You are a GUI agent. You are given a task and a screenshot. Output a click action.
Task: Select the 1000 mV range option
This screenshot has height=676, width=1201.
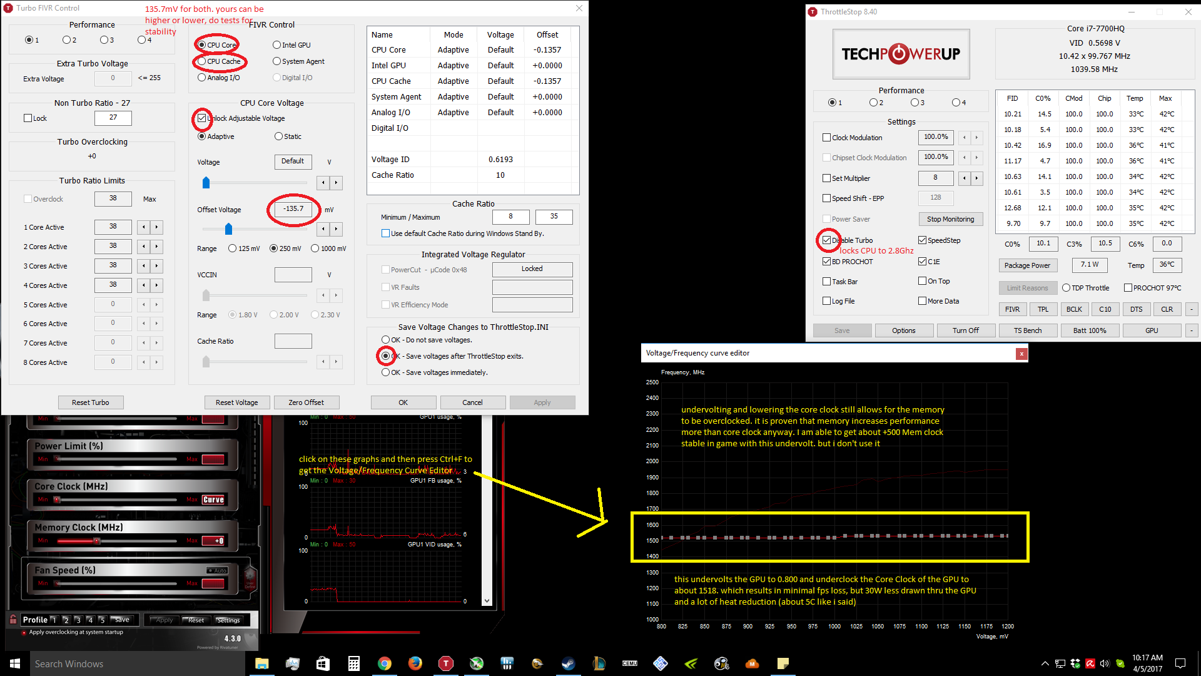[x=315, y=248]
